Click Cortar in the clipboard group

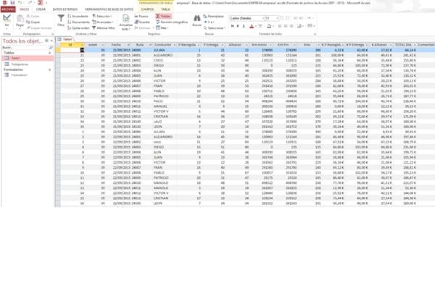click(33, 17)
